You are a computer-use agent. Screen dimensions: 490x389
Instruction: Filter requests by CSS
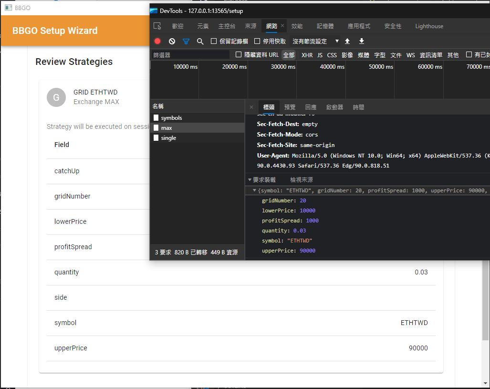(332, 55)
